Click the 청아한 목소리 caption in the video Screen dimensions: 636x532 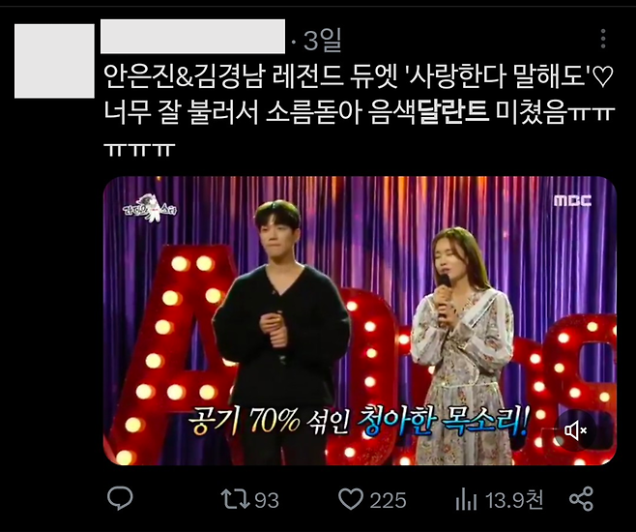[x=443, y=422]
